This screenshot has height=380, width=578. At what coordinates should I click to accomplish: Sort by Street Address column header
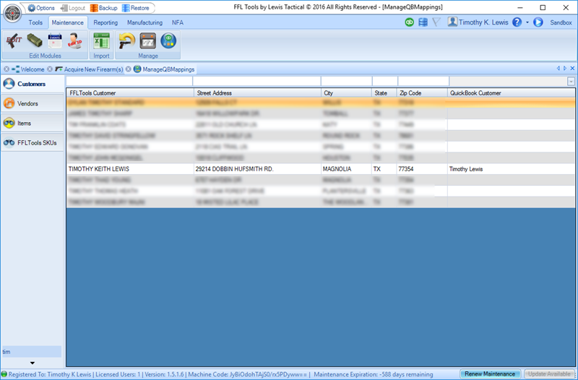pos(257,93)
